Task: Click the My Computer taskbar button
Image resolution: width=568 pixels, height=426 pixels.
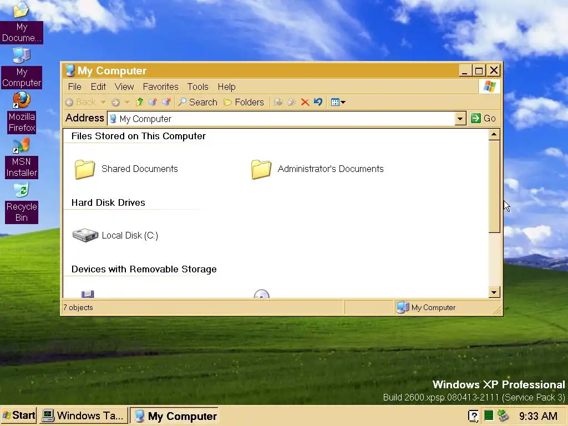Action: pos(174,415)
